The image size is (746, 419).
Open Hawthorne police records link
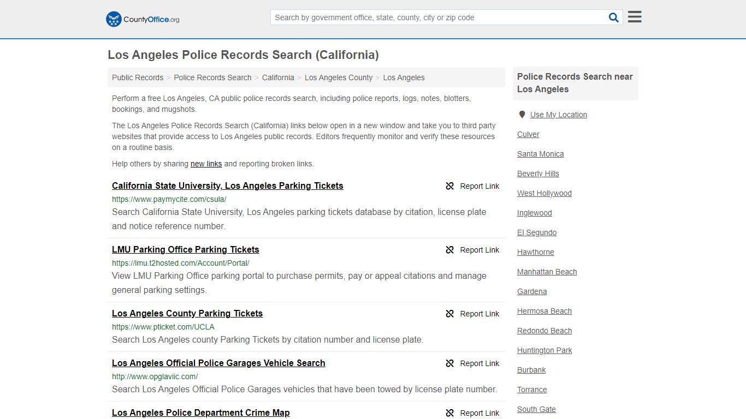point(536,252)
